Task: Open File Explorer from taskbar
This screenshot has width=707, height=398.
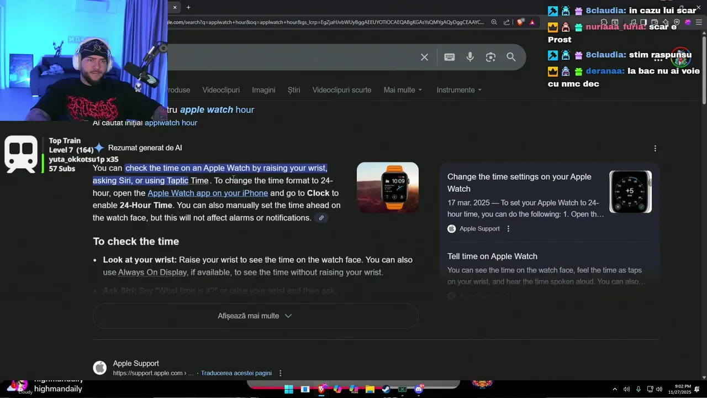Action: 370,389
